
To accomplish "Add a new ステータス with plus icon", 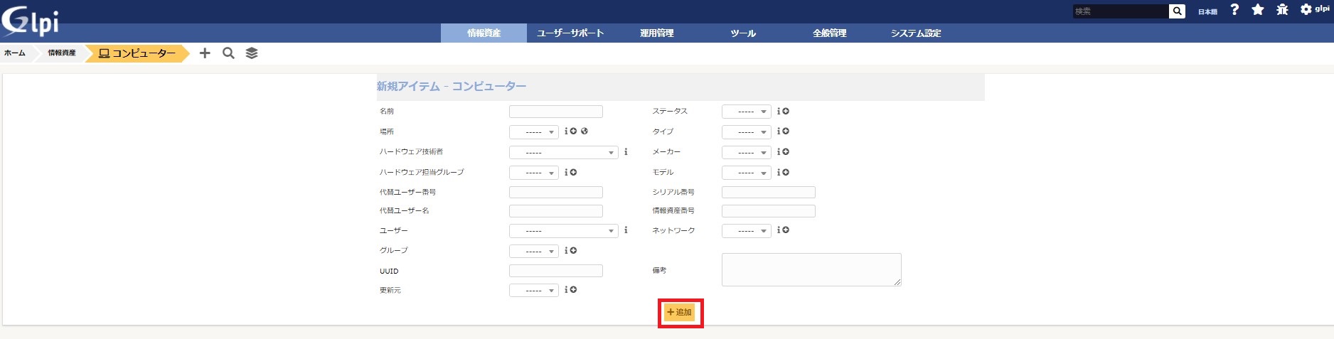I will pyautogui.click(x=786, y=112).
